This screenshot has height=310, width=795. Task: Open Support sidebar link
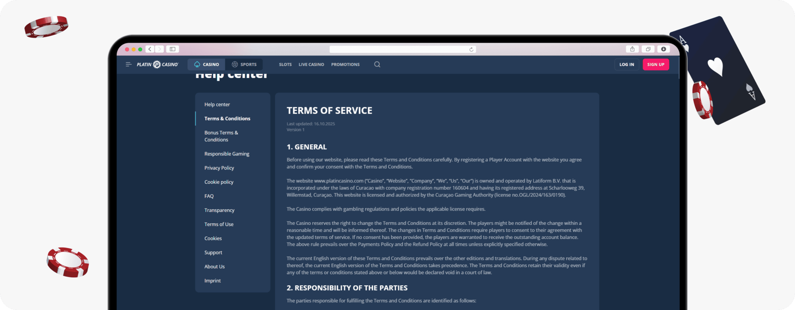click(213, 253)
